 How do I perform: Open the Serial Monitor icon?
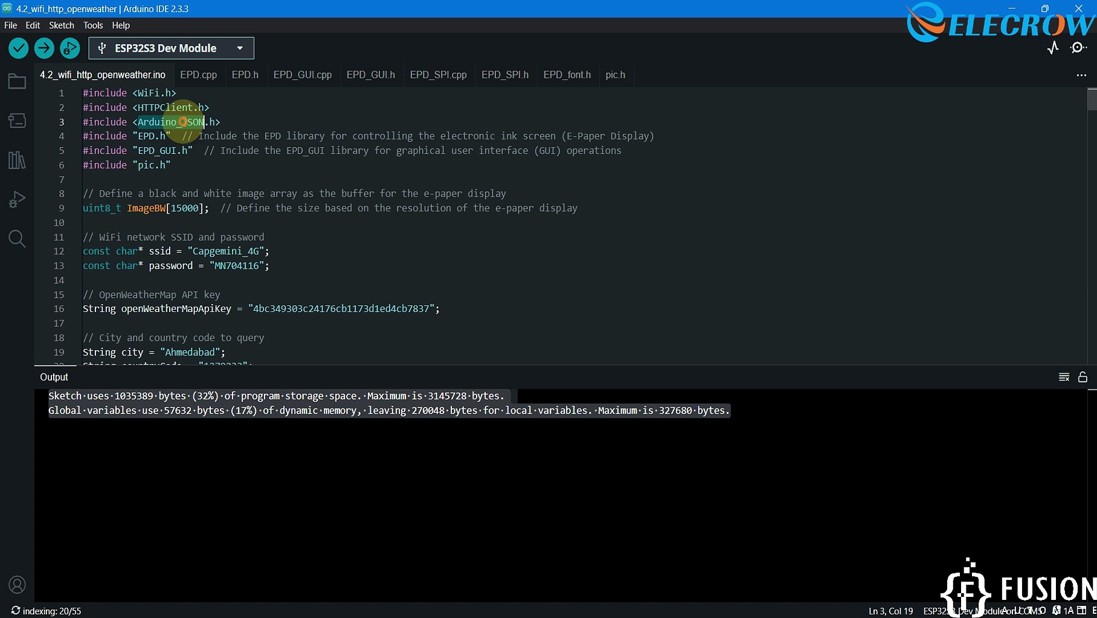(x=1078, y=48)
